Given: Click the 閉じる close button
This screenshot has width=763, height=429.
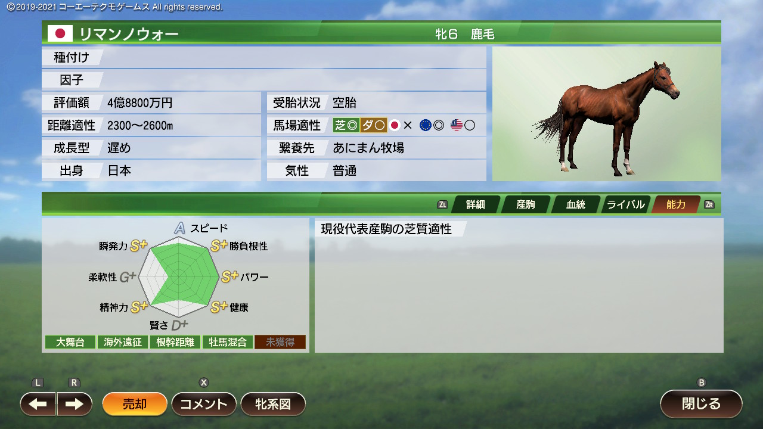Looking at the screenshot, I should (x=701, y=404).
